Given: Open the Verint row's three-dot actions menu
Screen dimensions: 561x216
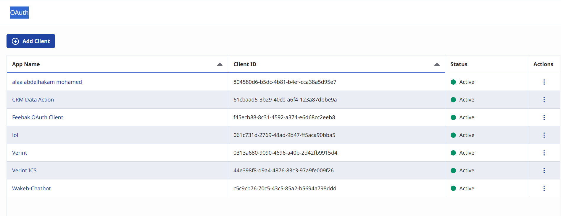Looking at the screenshot, I should (544, 153).
